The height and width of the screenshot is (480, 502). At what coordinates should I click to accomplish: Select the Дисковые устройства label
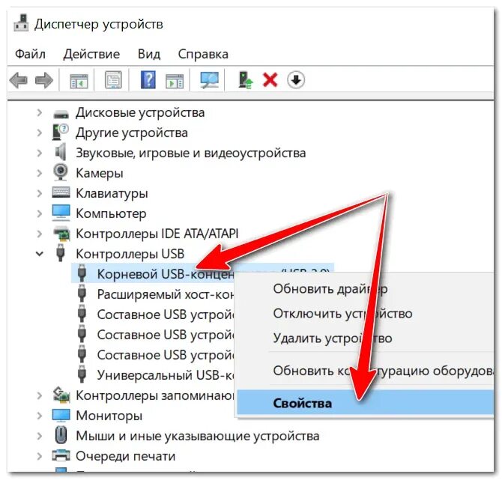(140, 112)
